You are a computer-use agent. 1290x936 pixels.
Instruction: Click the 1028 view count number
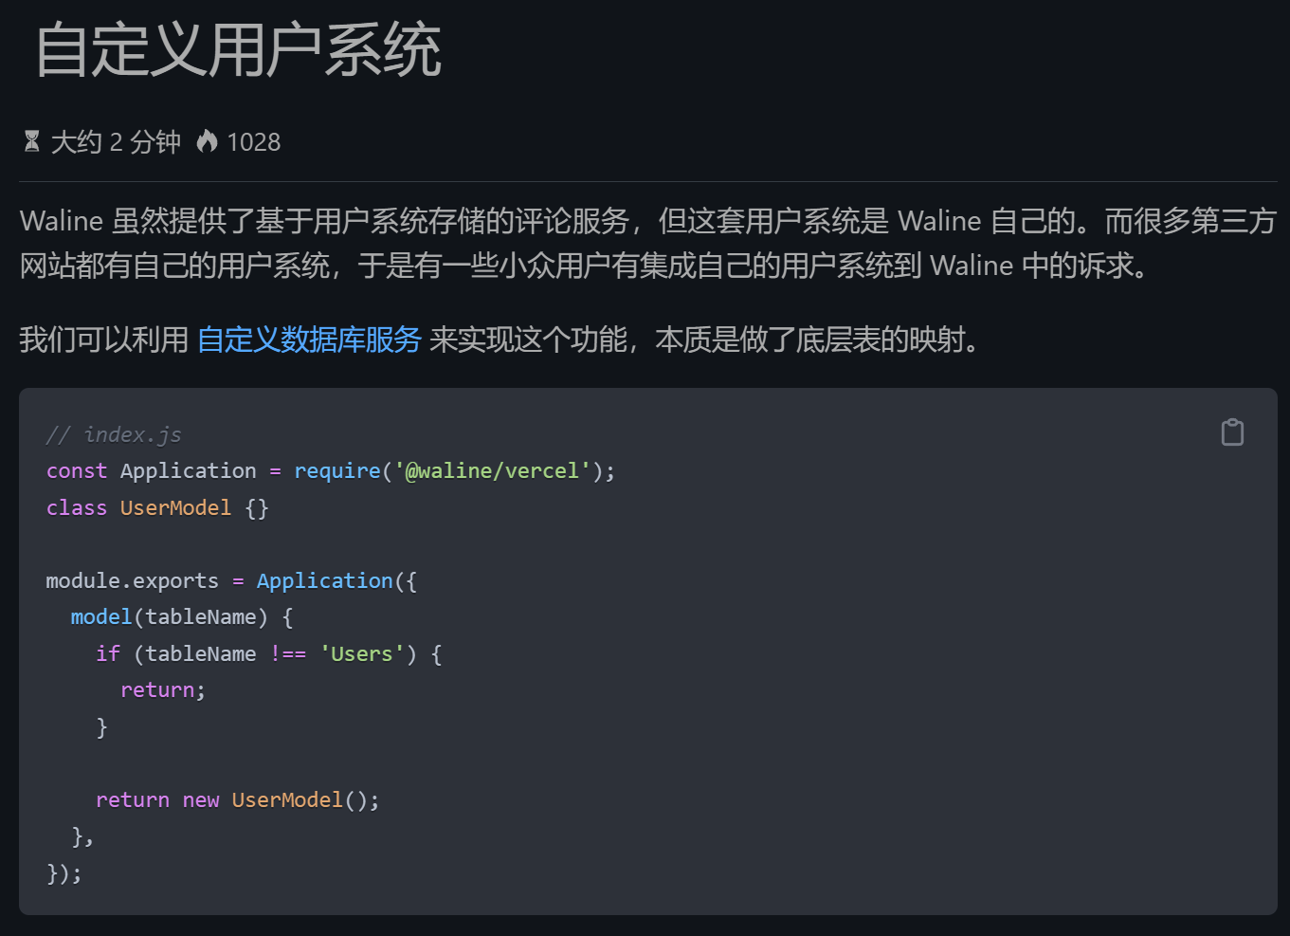[x=254, y=142]
